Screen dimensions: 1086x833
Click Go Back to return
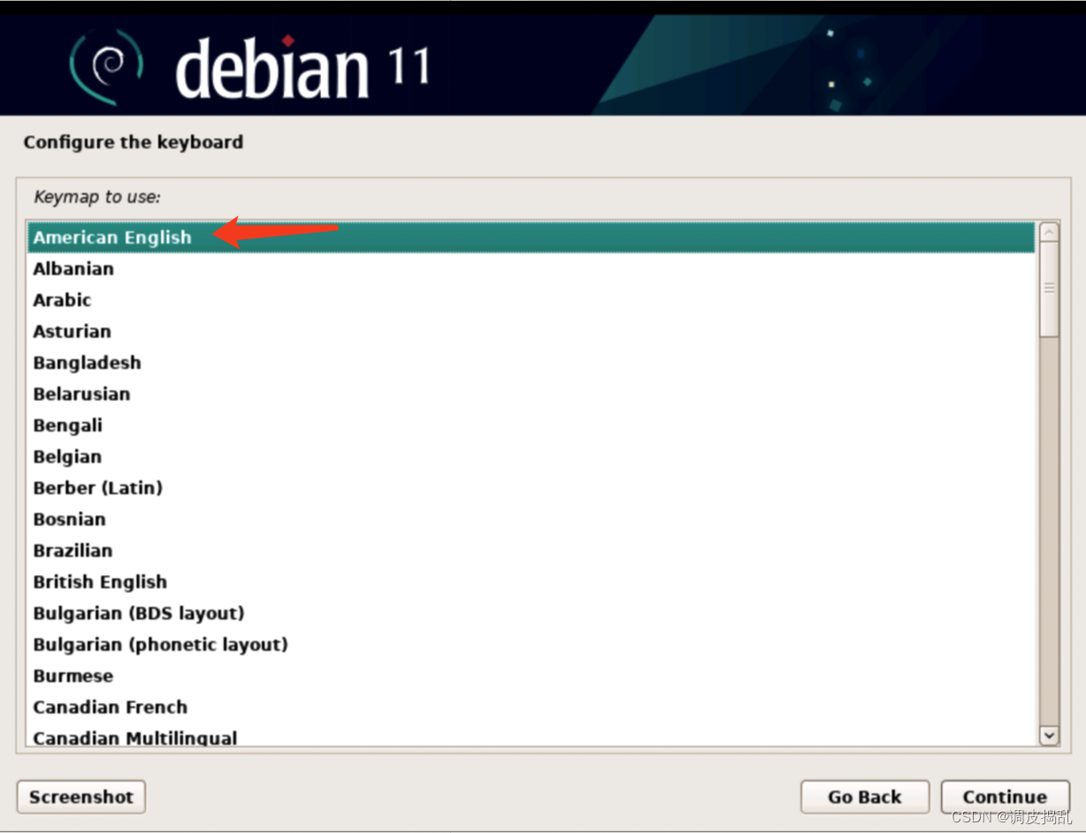[x=864, y=796]
